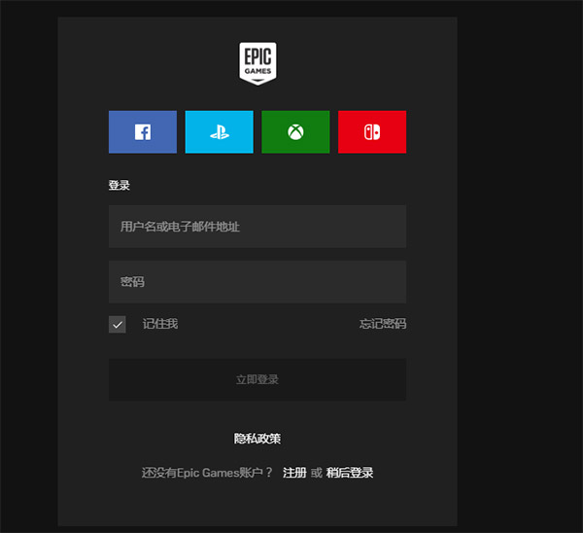Click the 注册 link to sign up
Screen dimensions: 583x533
[294, 473]
